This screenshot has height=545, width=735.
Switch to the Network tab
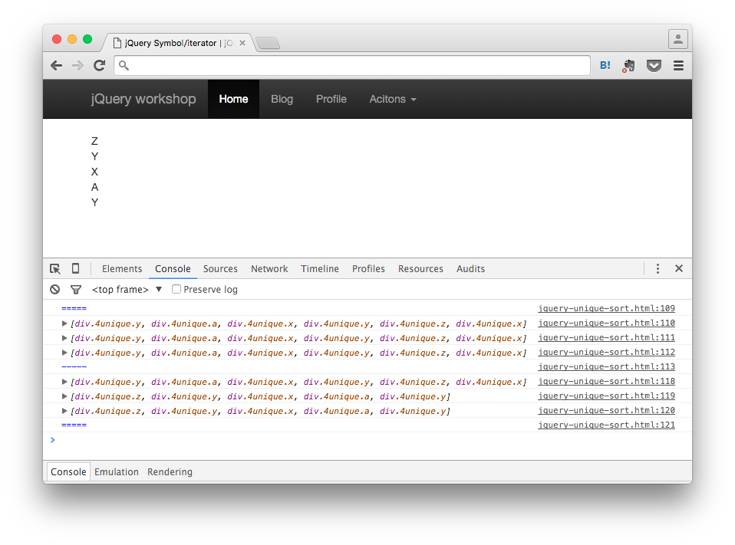tap(269, 268)
